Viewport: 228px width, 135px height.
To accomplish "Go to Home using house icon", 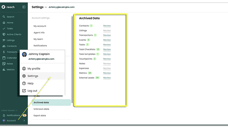I will coord(4,23).
